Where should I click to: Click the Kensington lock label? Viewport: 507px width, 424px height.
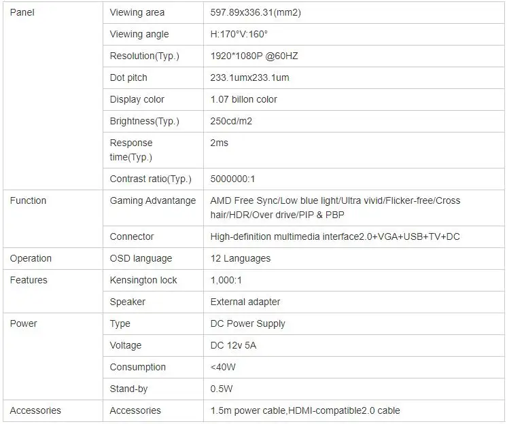pyautogui.click(x=143, y=280)
